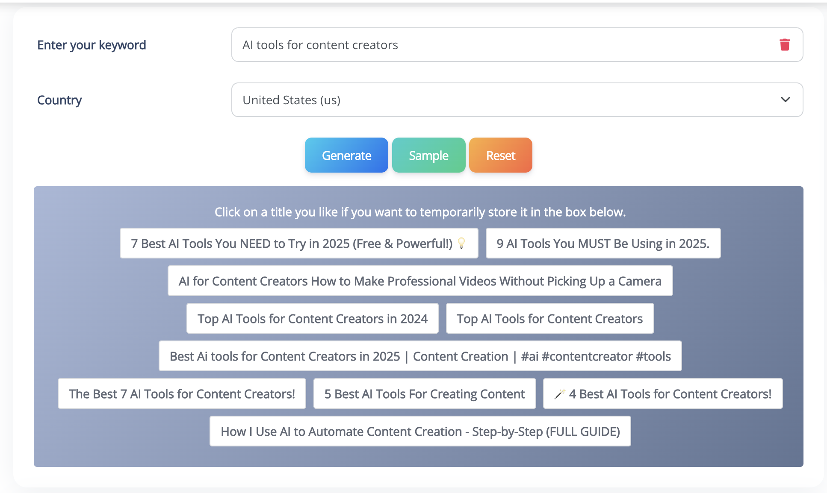
Task: Choose 'The Best 7 AI Tools for Content Creators!'
Action: click(182, 394)
